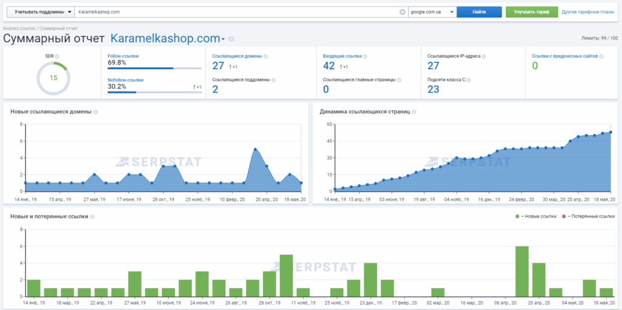Click the Улучшить тариф button
Screen dimensions: 622x310
click(x=531, y=12)
